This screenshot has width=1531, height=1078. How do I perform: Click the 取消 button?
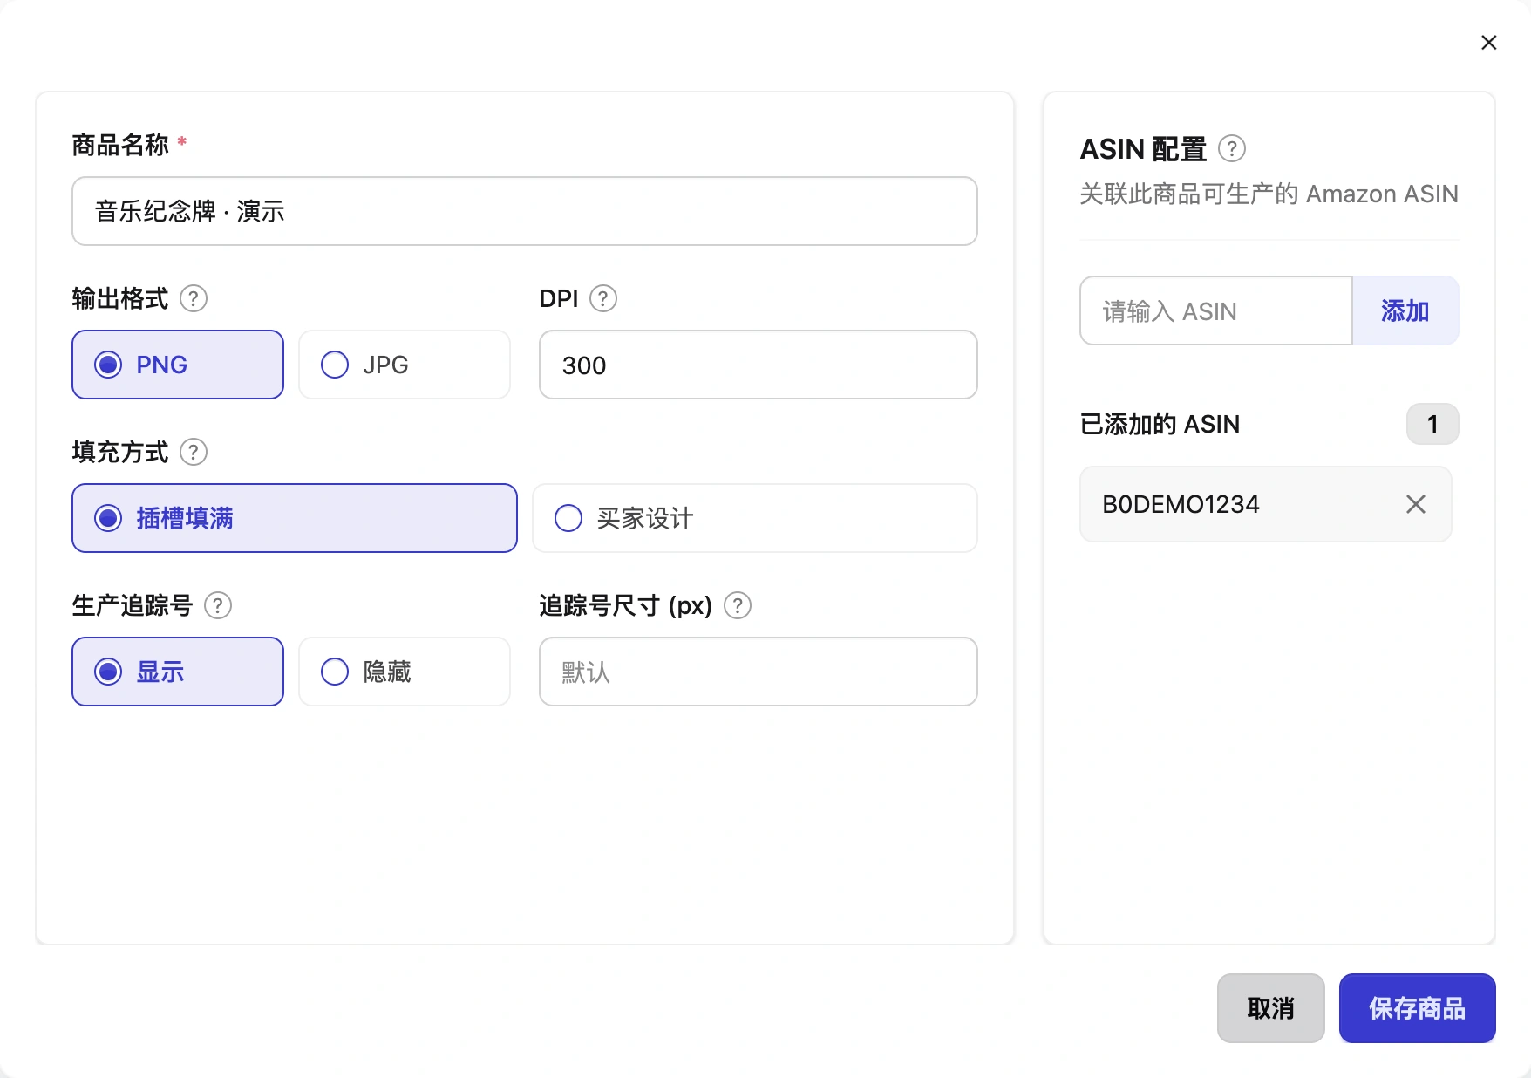1271,1008
